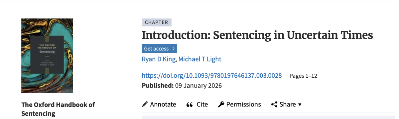The width and height of the screenshot is (399, 119).
Task: Click the CHAPTER badge label
Action: pos(157,22)
